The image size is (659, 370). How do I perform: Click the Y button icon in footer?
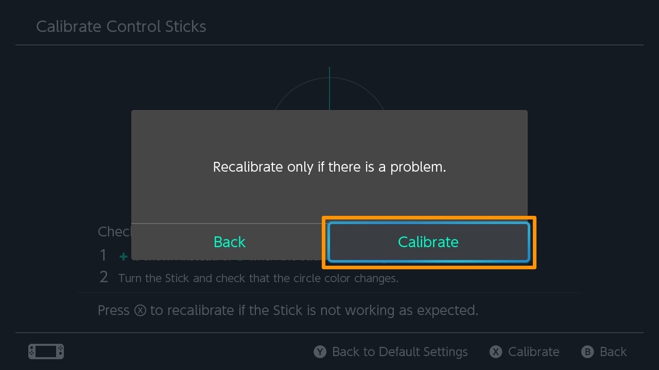pyautogui.click(x=320, y=352)
